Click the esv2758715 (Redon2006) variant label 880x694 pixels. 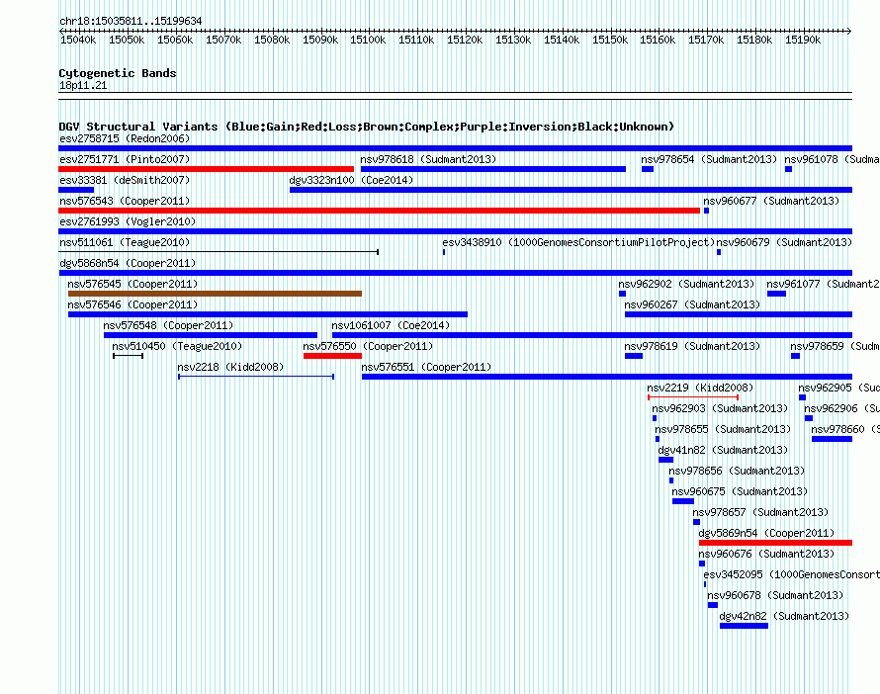(125, 138)
